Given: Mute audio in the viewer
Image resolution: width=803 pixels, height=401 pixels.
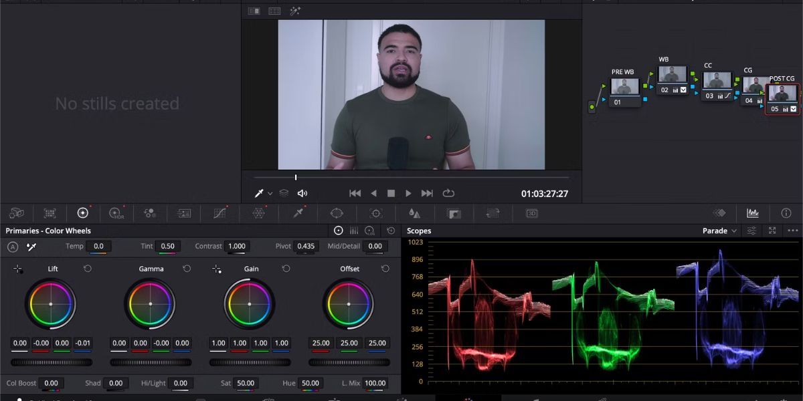Looking at the screenshot, I should pos(302,193).
